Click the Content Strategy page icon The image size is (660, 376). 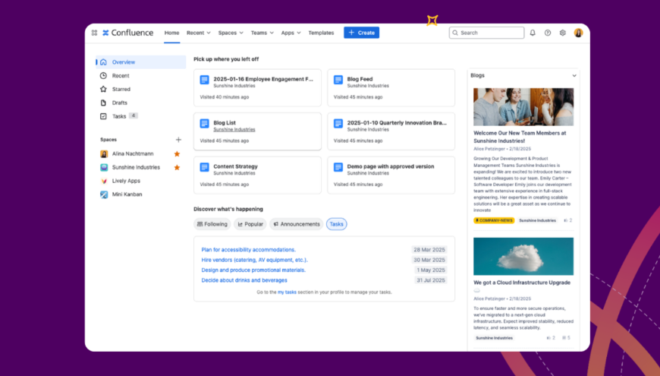click(204, 167)
